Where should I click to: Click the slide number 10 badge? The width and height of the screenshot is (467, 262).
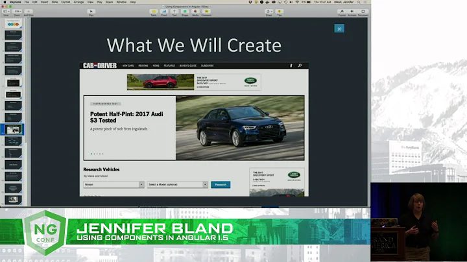click(339, 29)
